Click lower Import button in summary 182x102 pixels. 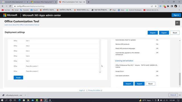[x=128, y=84]
